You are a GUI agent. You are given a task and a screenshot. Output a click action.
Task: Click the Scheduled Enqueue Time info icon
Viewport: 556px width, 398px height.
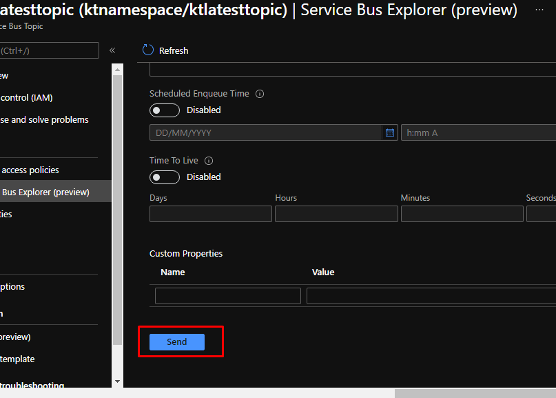[x=260, y=94]
